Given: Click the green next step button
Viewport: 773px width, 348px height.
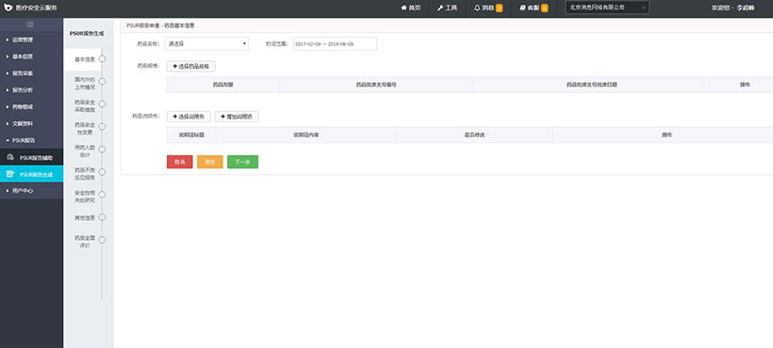Looking at the screenshot, I should (242, 162).
